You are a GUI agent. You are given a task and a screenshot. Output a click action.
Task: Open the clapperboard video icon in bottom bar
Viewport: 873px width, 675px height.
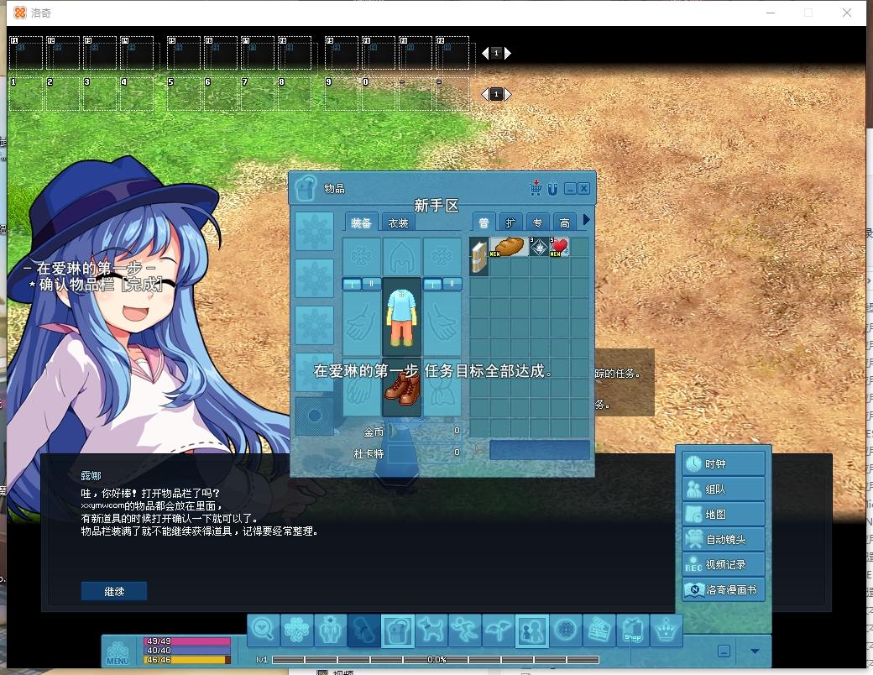[x=599, y=631]
